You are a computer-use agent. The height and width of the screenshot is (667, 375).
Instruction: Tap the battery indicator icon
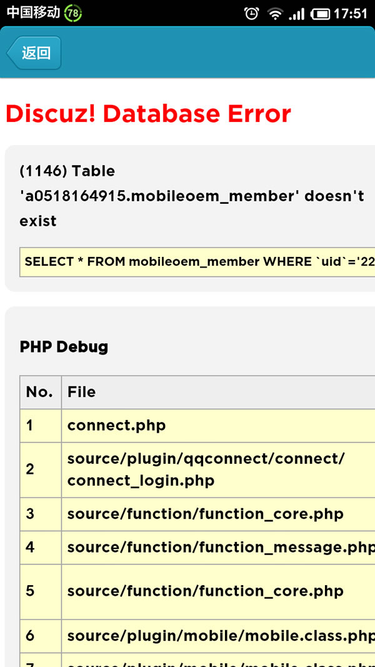320,14
